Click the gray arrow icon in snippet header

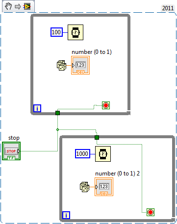point(18,7)
